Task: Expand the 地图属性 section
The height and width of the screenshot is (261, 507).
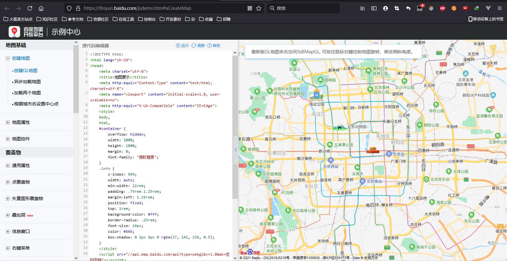Action: coord(8,122)
